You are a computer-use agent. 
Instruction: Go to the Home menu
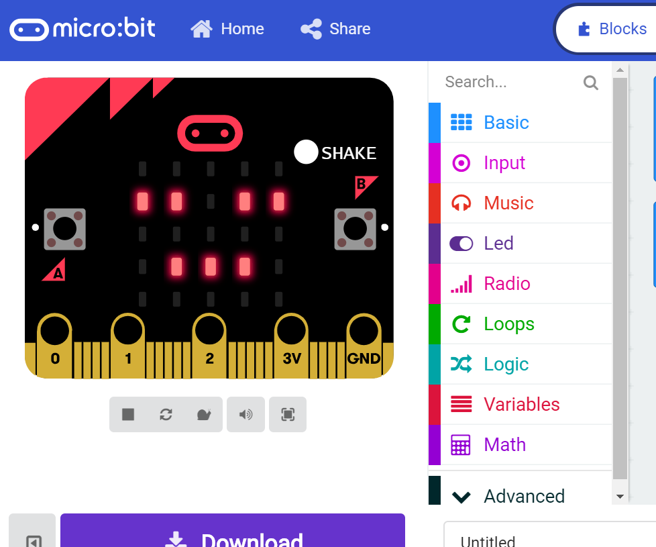click(x=227, y=28)
